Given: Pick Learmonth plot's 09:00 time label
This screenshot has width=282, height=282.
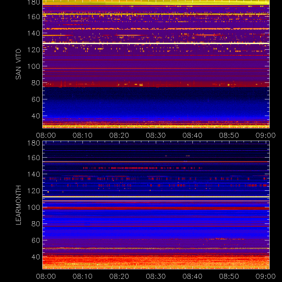Looking at the screenshot, I should coord(266,276).
